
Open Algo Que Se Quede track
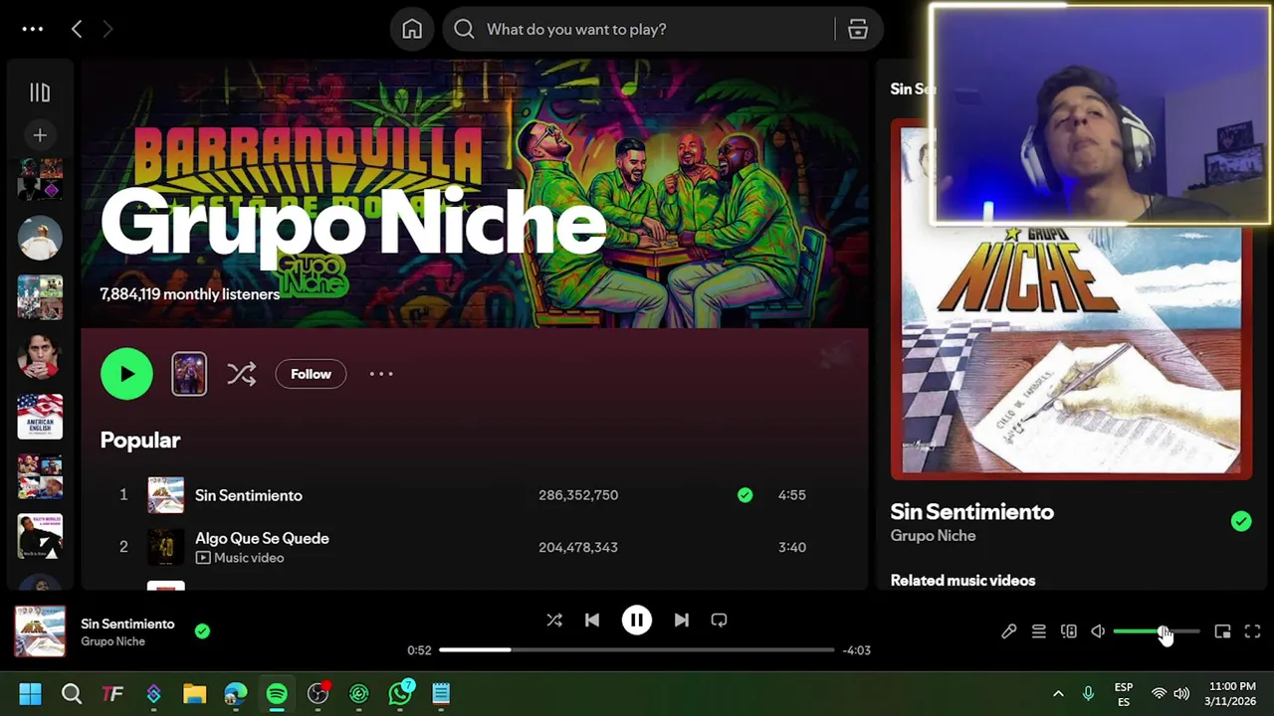262,538
